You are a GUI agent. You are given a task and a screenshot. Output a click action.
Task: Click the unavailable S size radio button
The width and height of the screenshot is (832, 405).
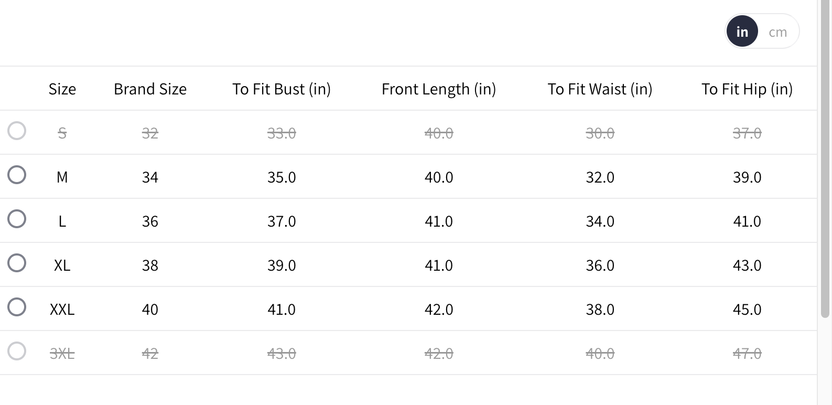17,131
